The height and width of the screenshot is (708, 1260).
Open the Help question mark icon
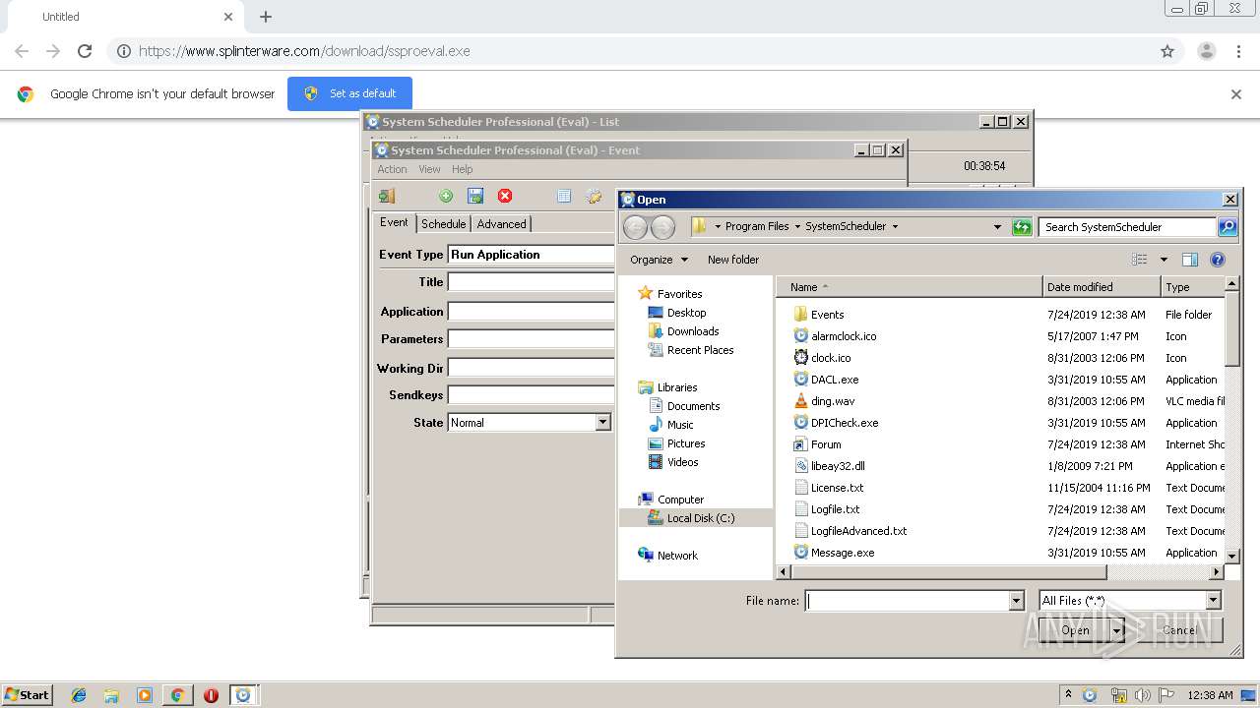(1218, 260)
